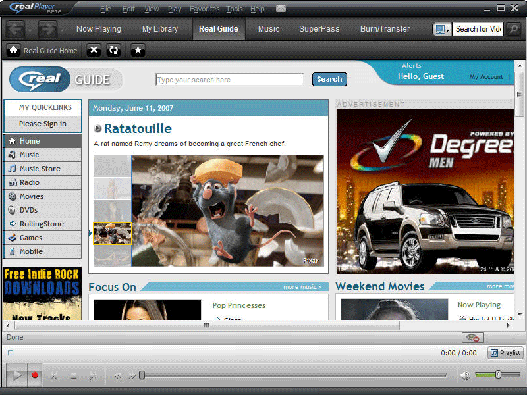Click the fast forward button
This screenshot has height=395, width=527.
(x=132, y=376)
